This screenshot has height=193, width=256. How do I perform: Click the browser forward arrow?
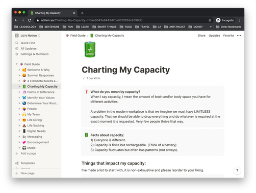23,20
